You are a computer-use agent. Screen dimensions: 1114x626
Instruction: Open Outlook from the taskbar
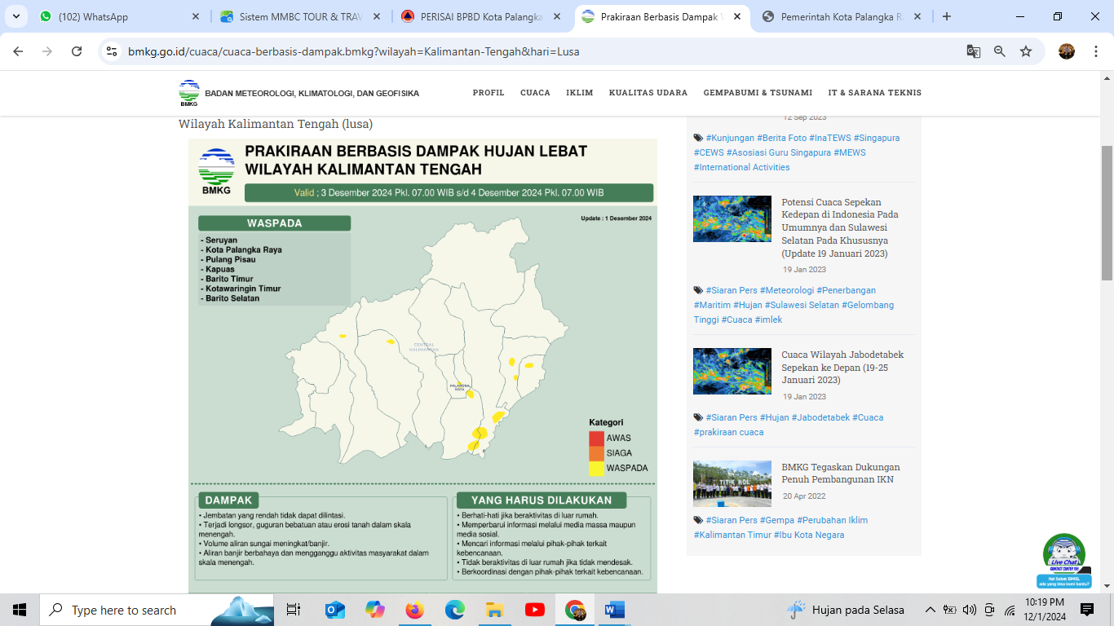pos(334,610)
